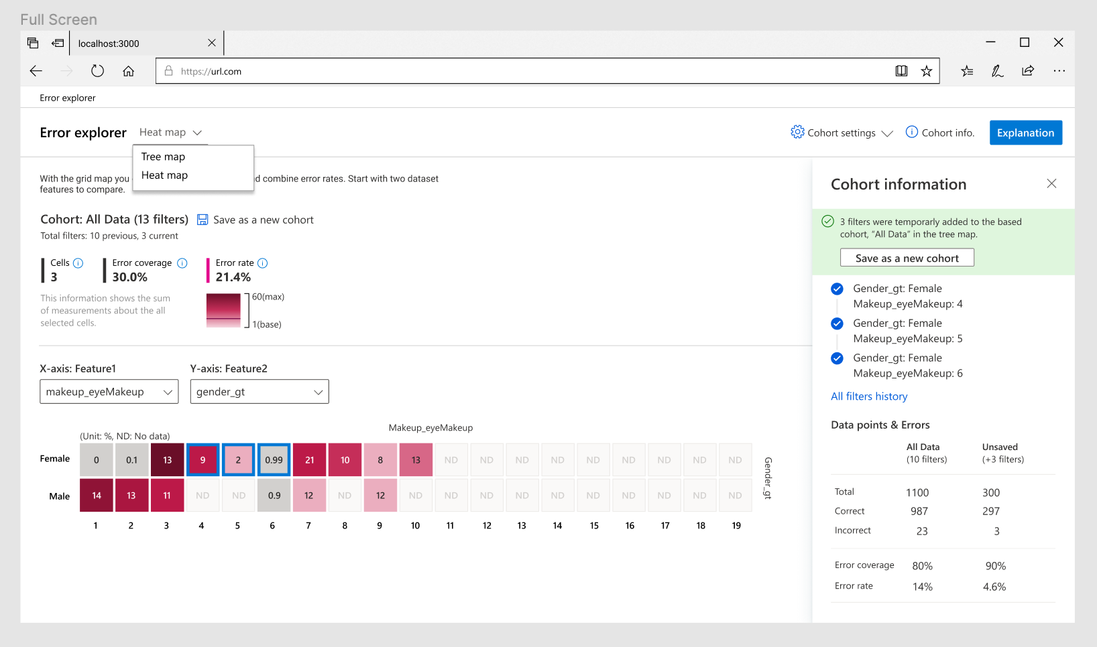Toggle the Makeup_eyeMakeup: 4 filter checkmark

(837, 289)
